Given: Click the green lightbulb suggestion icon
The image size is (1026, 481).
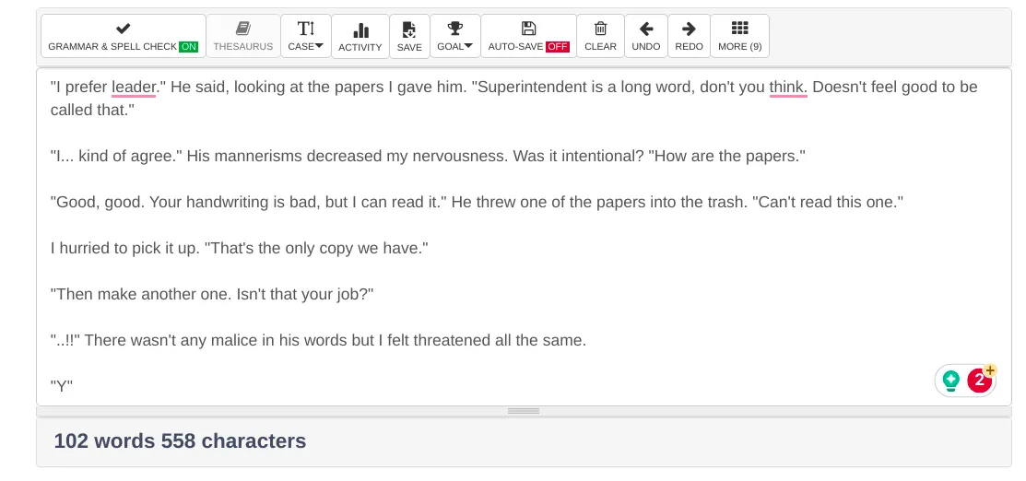Looking at the screenshot, I should [951, 381].
